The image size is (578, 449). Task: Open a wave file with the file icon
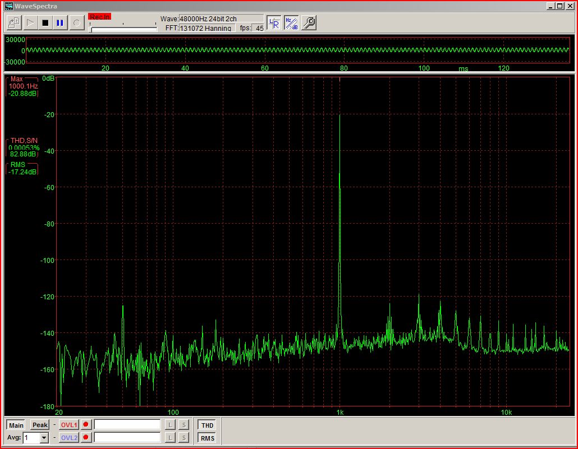pos(15,23)
